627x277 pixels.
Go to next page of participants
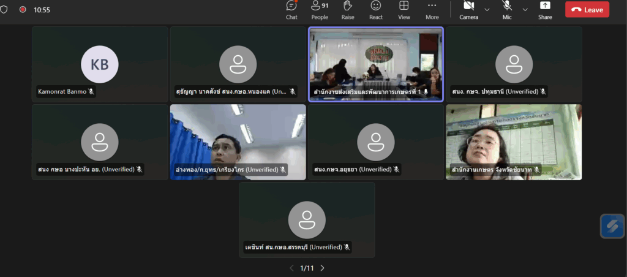click(323, 268)
